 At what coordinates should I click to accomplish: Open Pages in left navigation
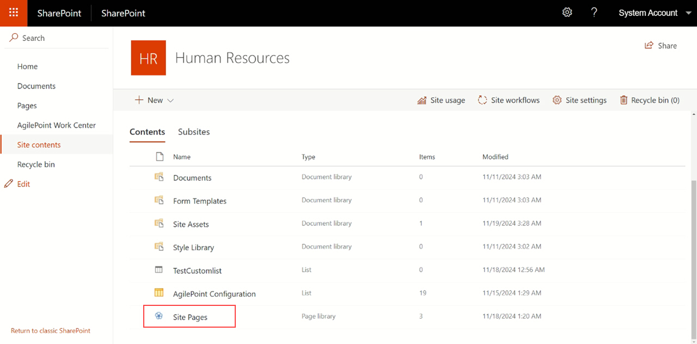(x=27, y=106)
